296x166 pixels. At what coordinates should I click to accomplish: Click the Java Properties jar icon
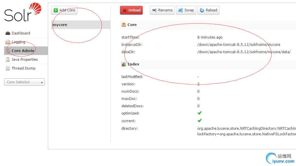pos(8,60)
